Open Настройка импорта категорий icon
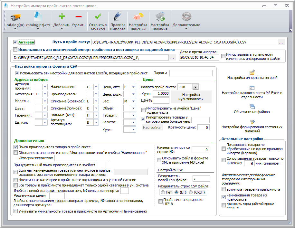 [252, 72]
